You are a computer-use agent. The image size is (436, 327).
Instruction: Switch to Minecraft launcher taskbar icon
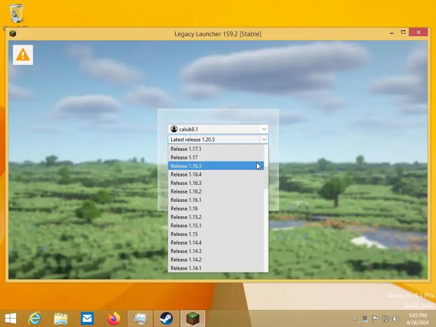click(x=193, y=318)
